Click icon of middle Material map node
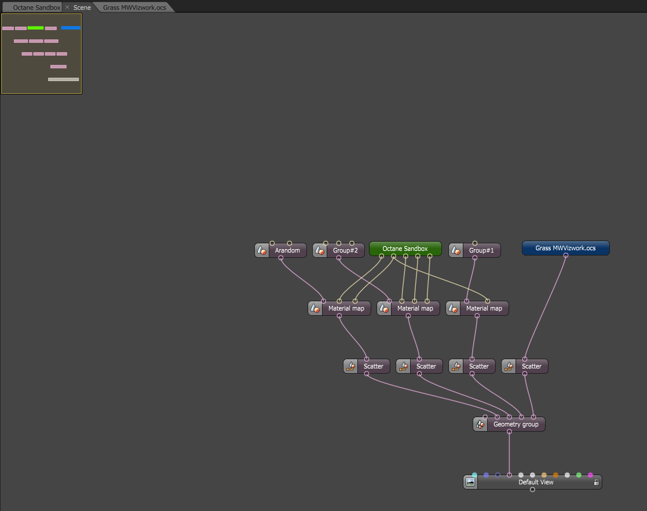The width and height of the screenshot is (647, 511). [384, 308]
